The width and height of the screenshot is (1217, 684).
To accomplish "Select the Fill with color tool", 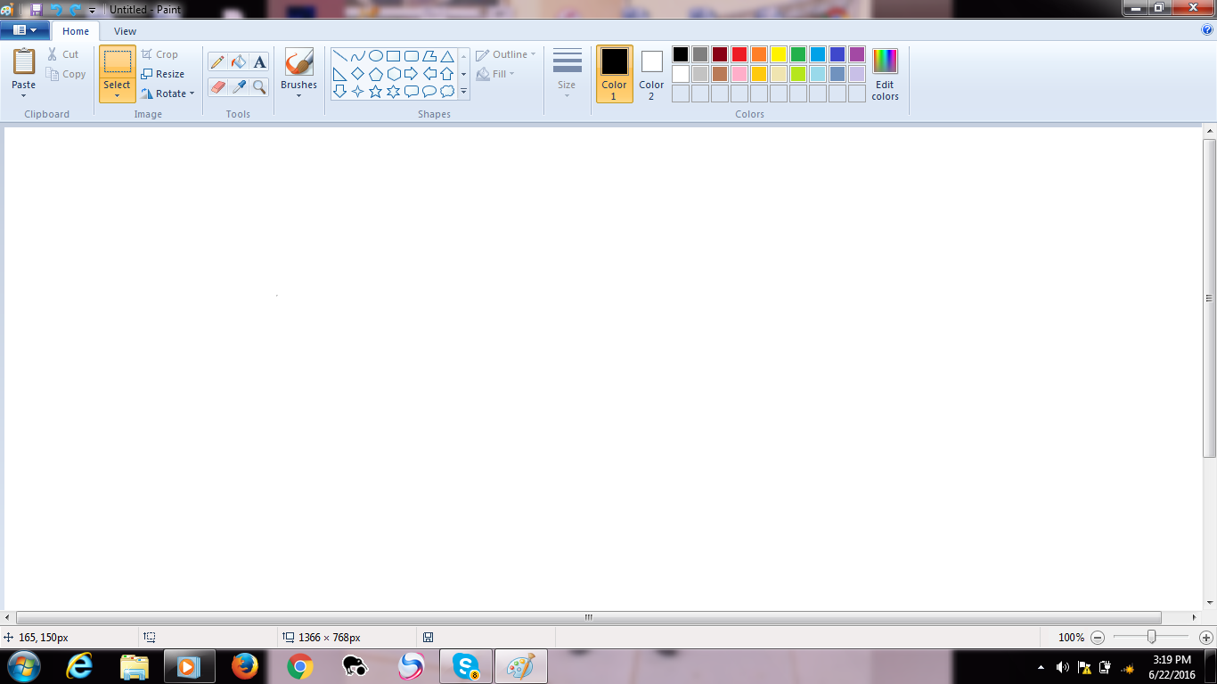I will [238, 61].
